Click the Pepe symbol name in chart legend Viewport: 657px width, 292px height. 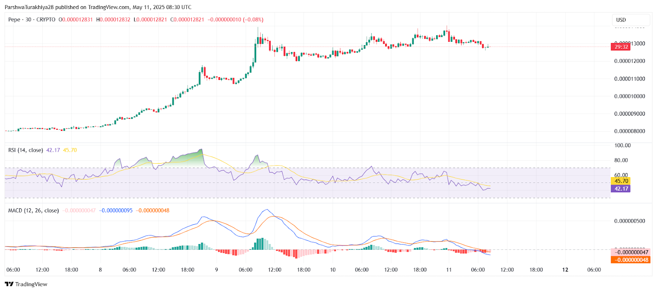coord(14,20)
